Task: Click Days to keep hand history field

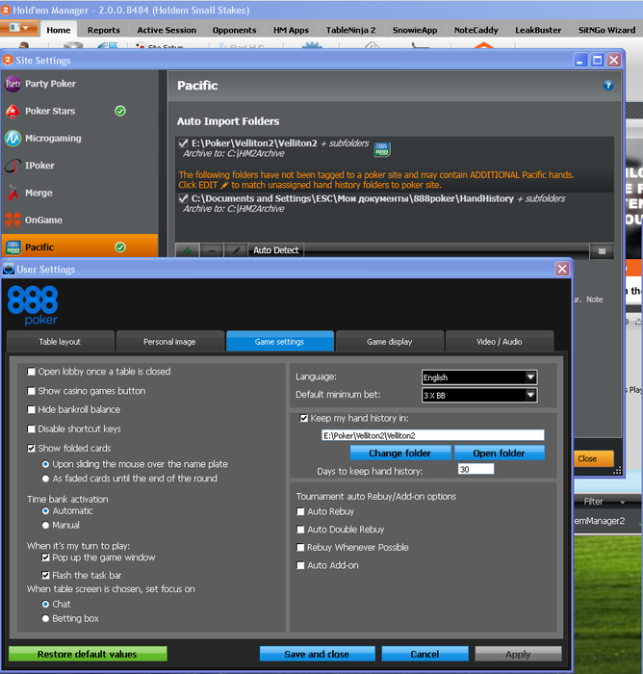Action: pyautogui.click(x=476, y=469)
